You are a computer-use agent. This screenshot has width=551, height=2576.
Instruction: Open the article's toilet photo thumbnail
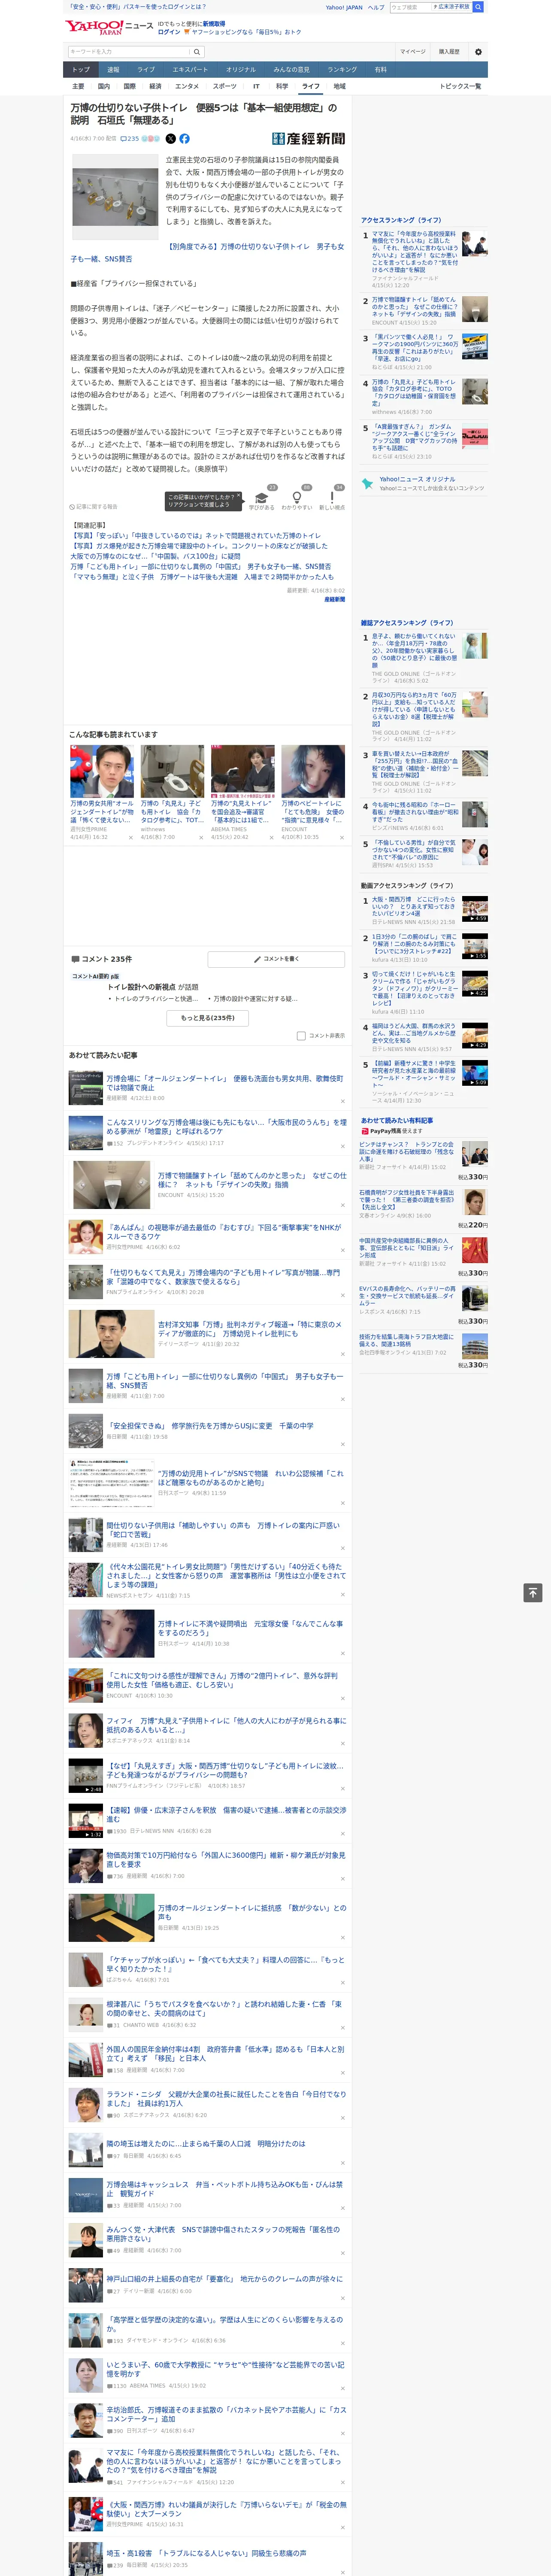pos(115,196)
